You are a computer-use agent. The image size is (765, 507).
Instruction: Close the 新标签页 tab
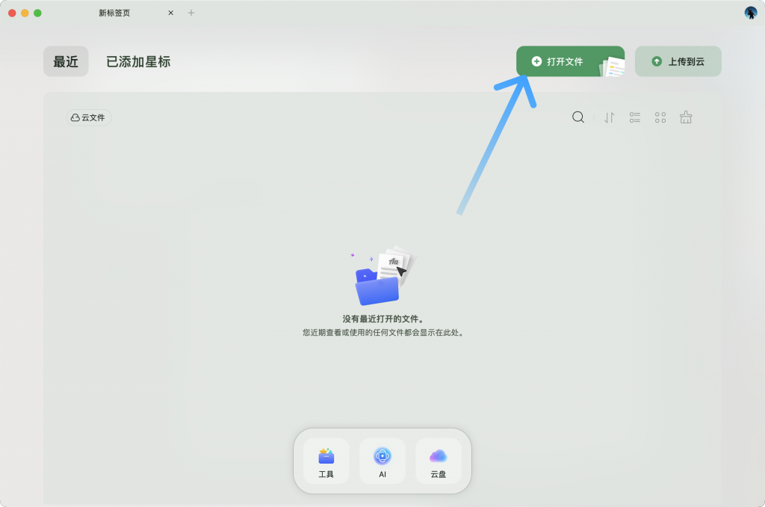tap(171, 13)
